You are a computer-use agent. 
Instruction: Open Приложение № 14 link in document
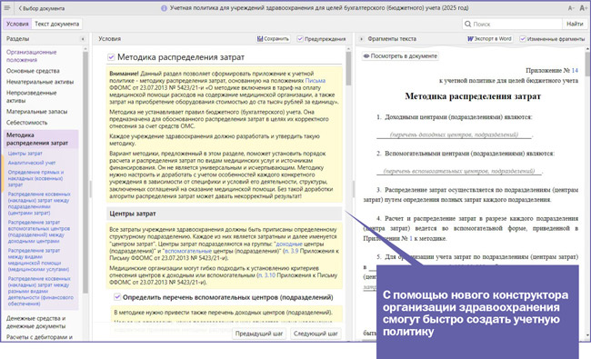pyautogui.click(x=575, y=71)
